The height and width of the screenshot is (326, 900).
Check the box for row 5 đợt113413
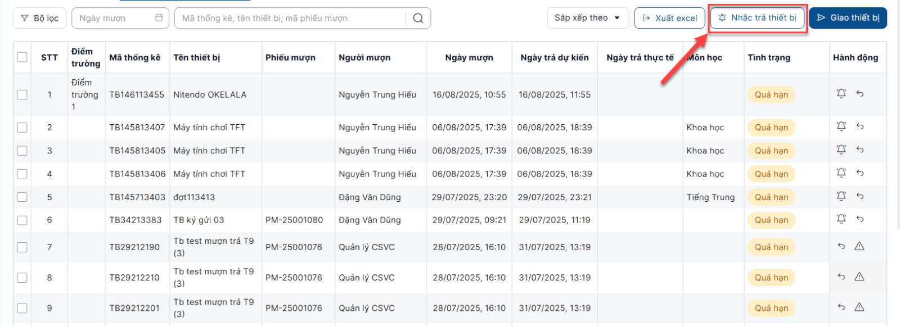click(x=22, y=197)
